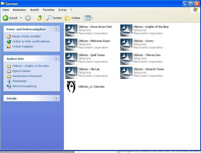Click file name 'Oblivion - Vile Lair'
Screen dimensions: 201x153
tap(89, 69)
